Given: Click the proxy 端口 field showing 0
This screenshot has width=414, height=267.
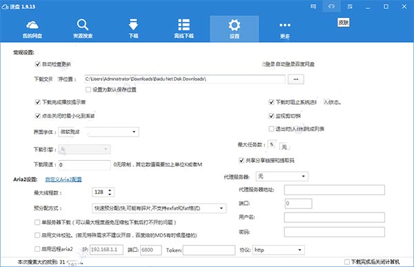Looking at the screenshot, I should pyautogui.click(x=298, y=204).
